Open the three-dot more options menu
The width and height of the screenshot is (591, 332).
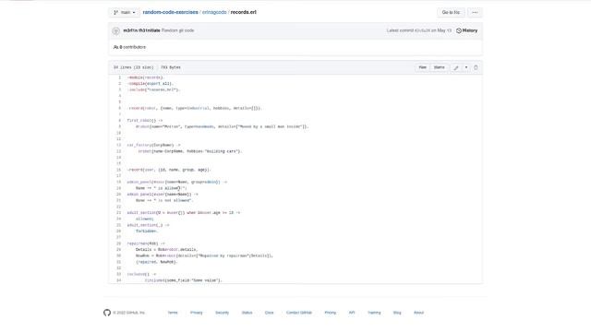[475, 12]
